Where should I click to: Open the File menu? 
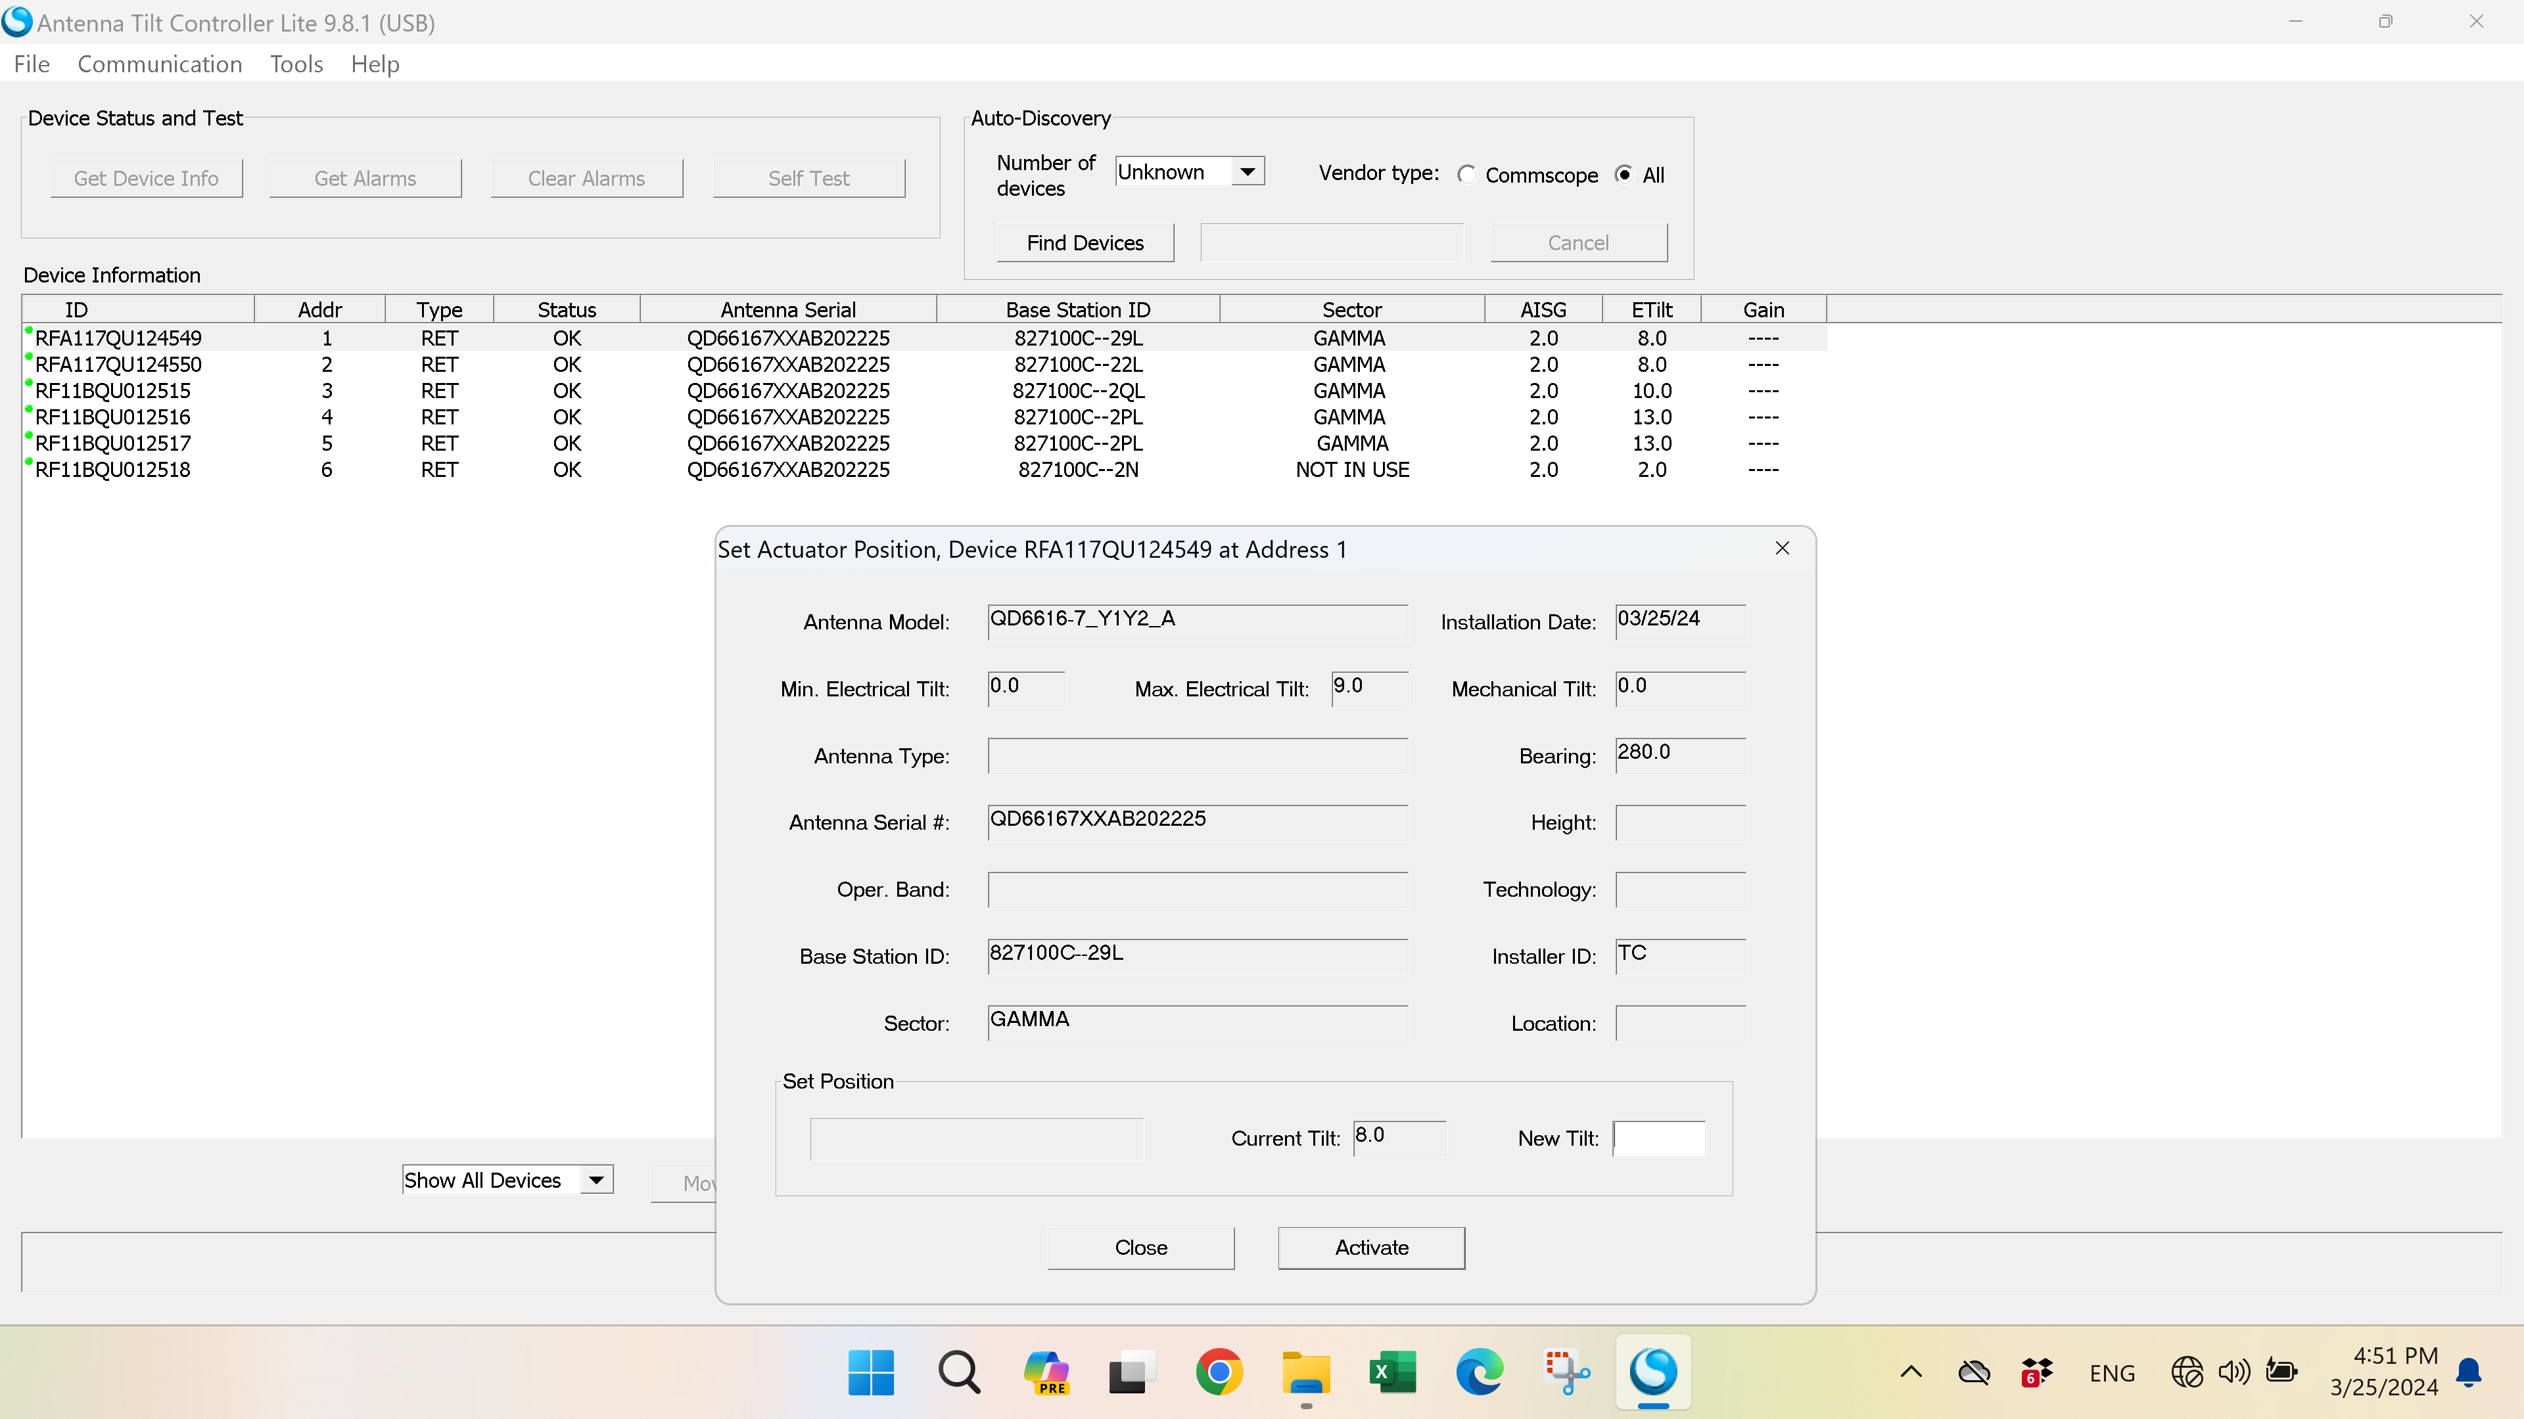point(32,64)
